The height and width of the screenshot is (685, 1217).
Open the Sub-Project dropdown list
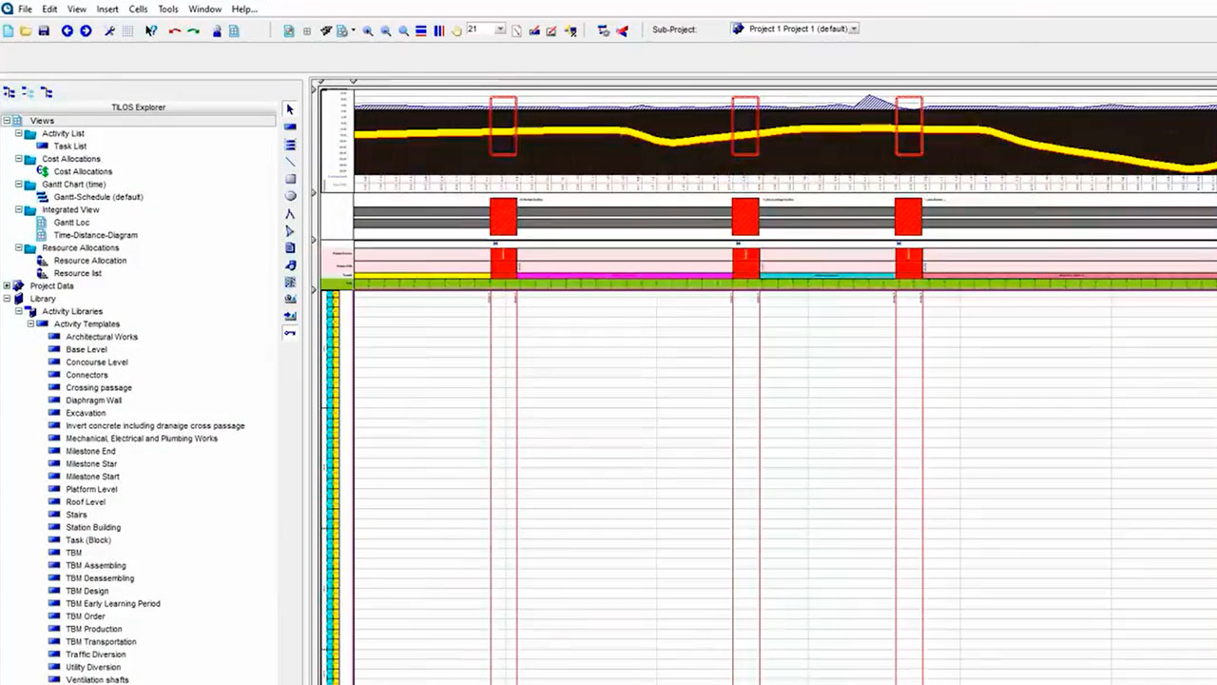pos(854,29)
